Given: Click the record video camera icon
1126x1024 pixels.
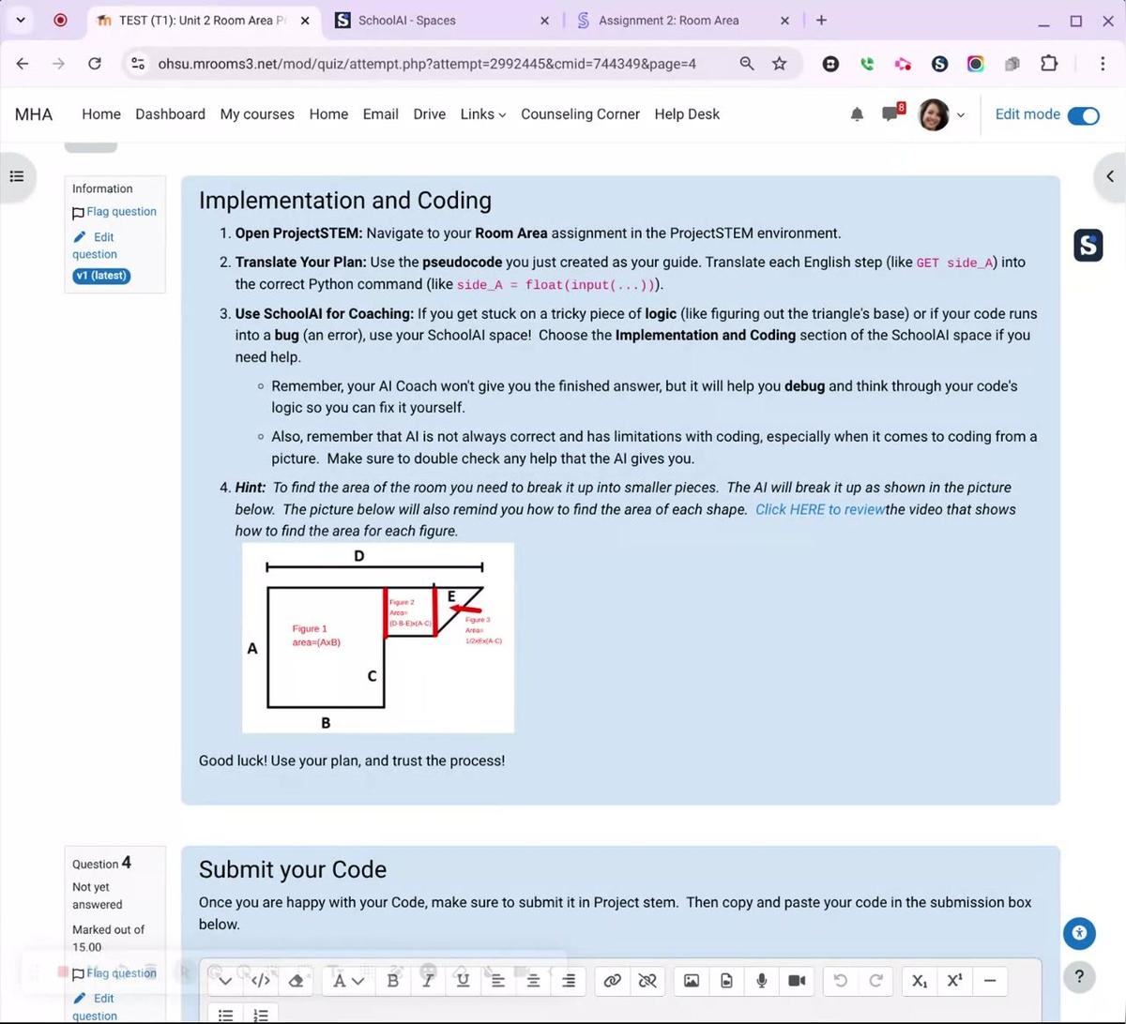Looking at the screenshot, I should (x=797, y=981).
